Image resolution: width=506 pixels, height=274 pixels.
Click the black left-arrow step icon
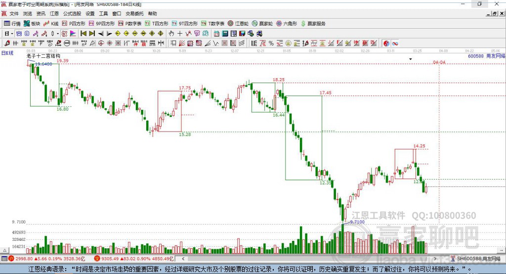tap(101, 34)
